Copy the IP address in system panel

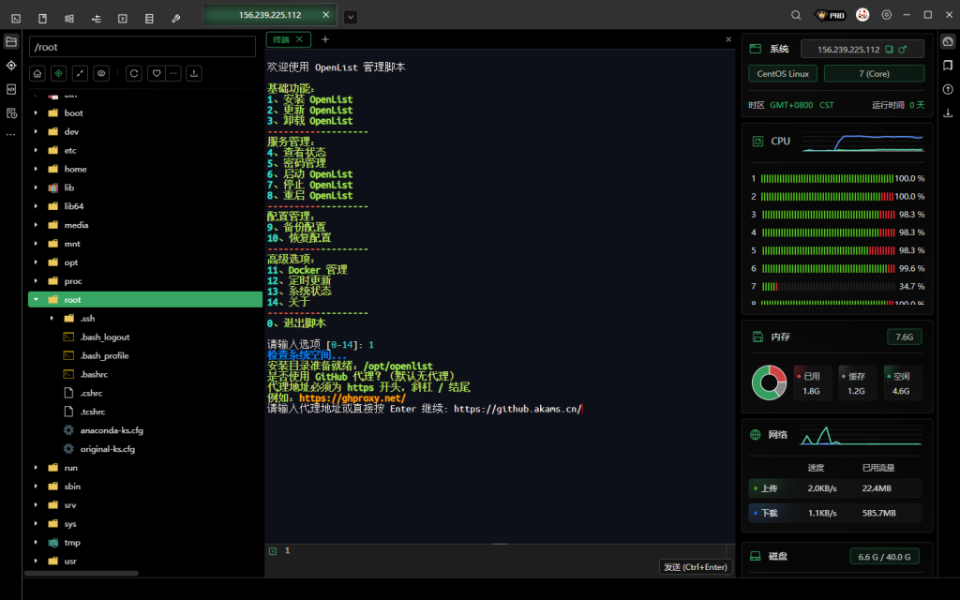[x=889, y=49]
